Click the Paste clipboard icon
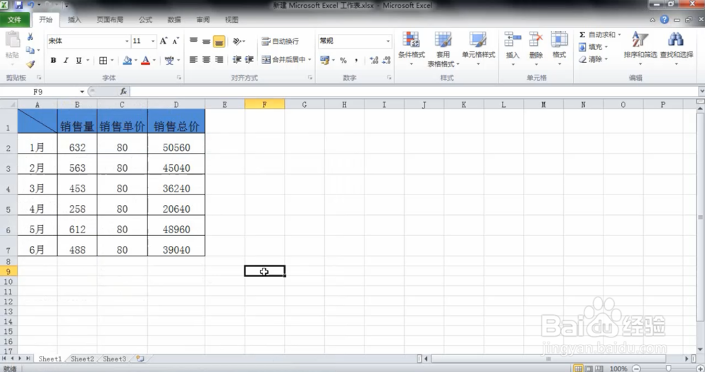This screenshot has width=705, height=372. click(x=12, y=40)
